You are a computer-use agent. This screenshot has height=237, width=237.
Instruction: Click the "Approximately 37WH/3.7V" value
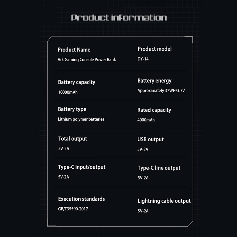161,91
